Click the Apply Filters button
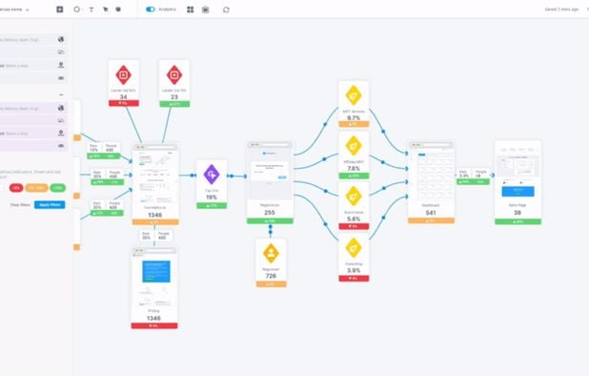 click(x=50, y=204)
